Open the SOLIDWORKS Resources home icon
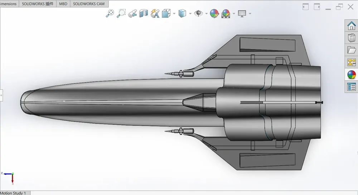Viewport: 358px width, 195px height. coord(352,25)
